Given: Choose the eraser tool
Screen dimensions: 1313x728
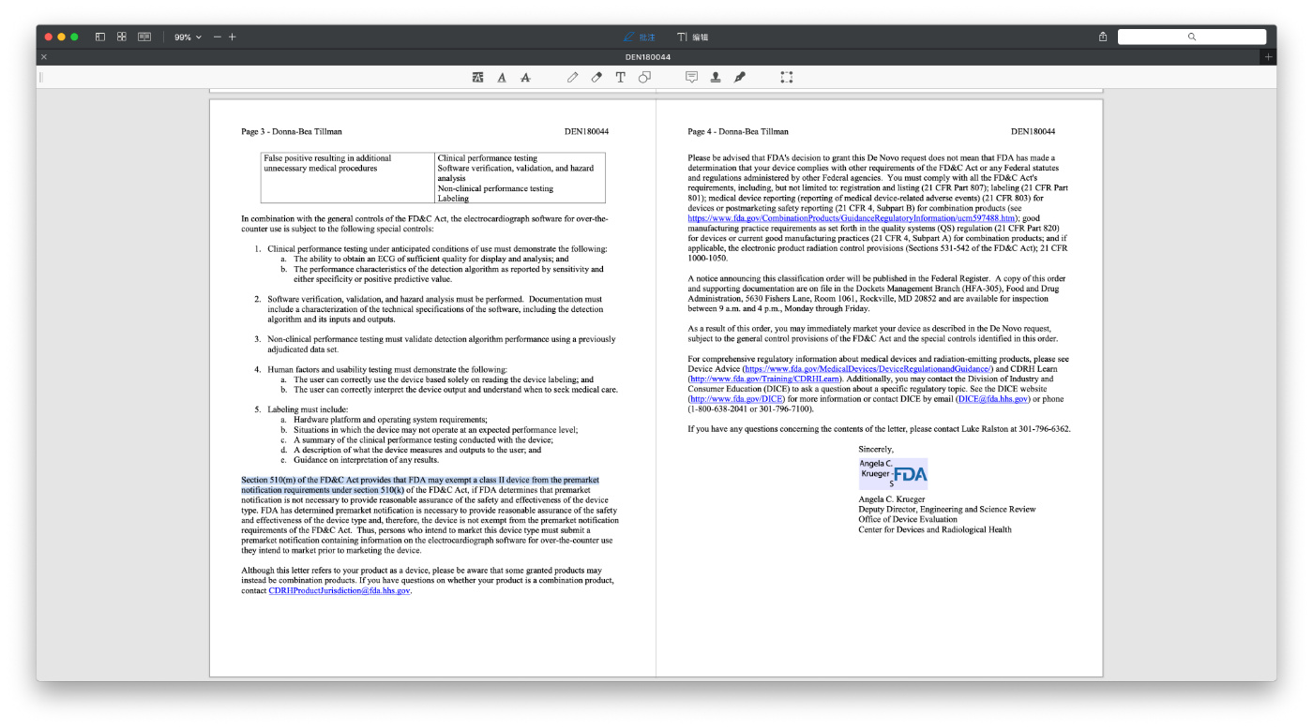Looking at the screenshot, I should pos(596,78).
